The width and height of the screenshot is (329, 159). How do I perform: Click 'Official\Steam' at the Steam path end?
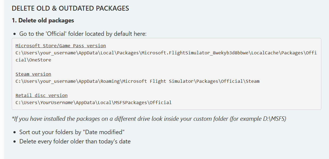(x=240, y=81)
